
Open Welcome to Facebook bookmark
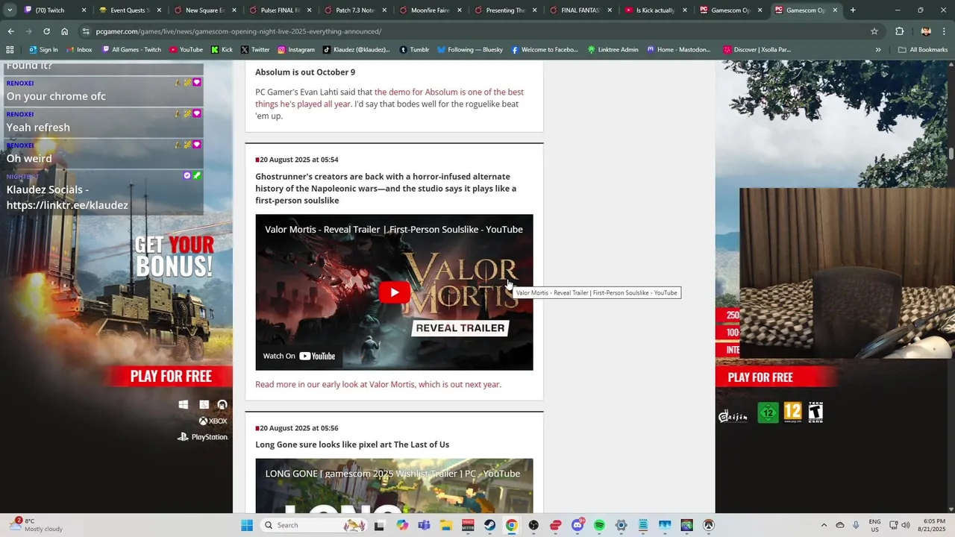click(x=545, y=50)
